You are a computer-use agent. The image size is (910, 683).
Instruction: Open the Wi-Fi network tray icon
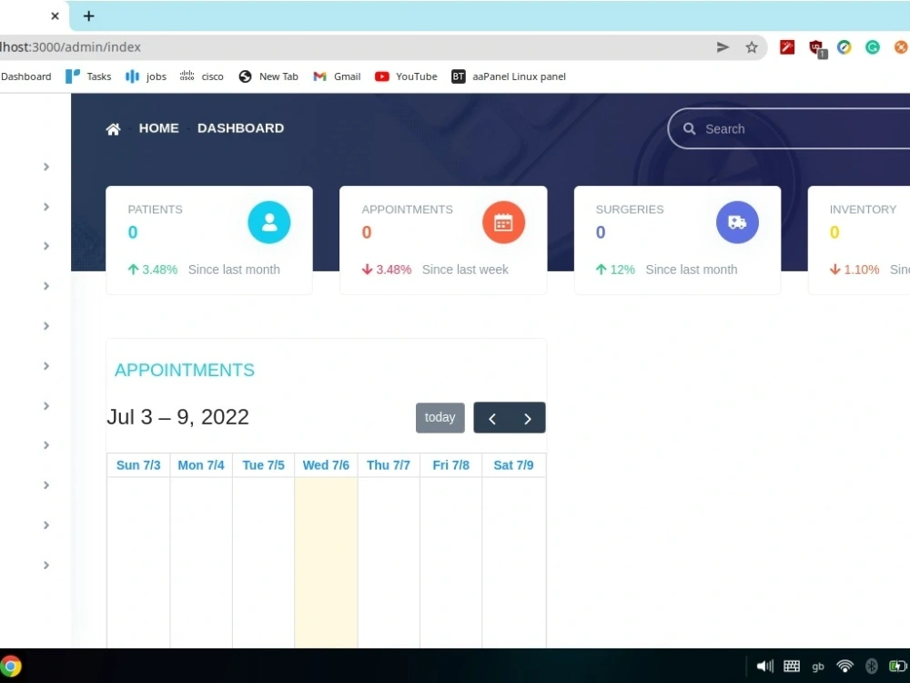(x=845, y=667)
